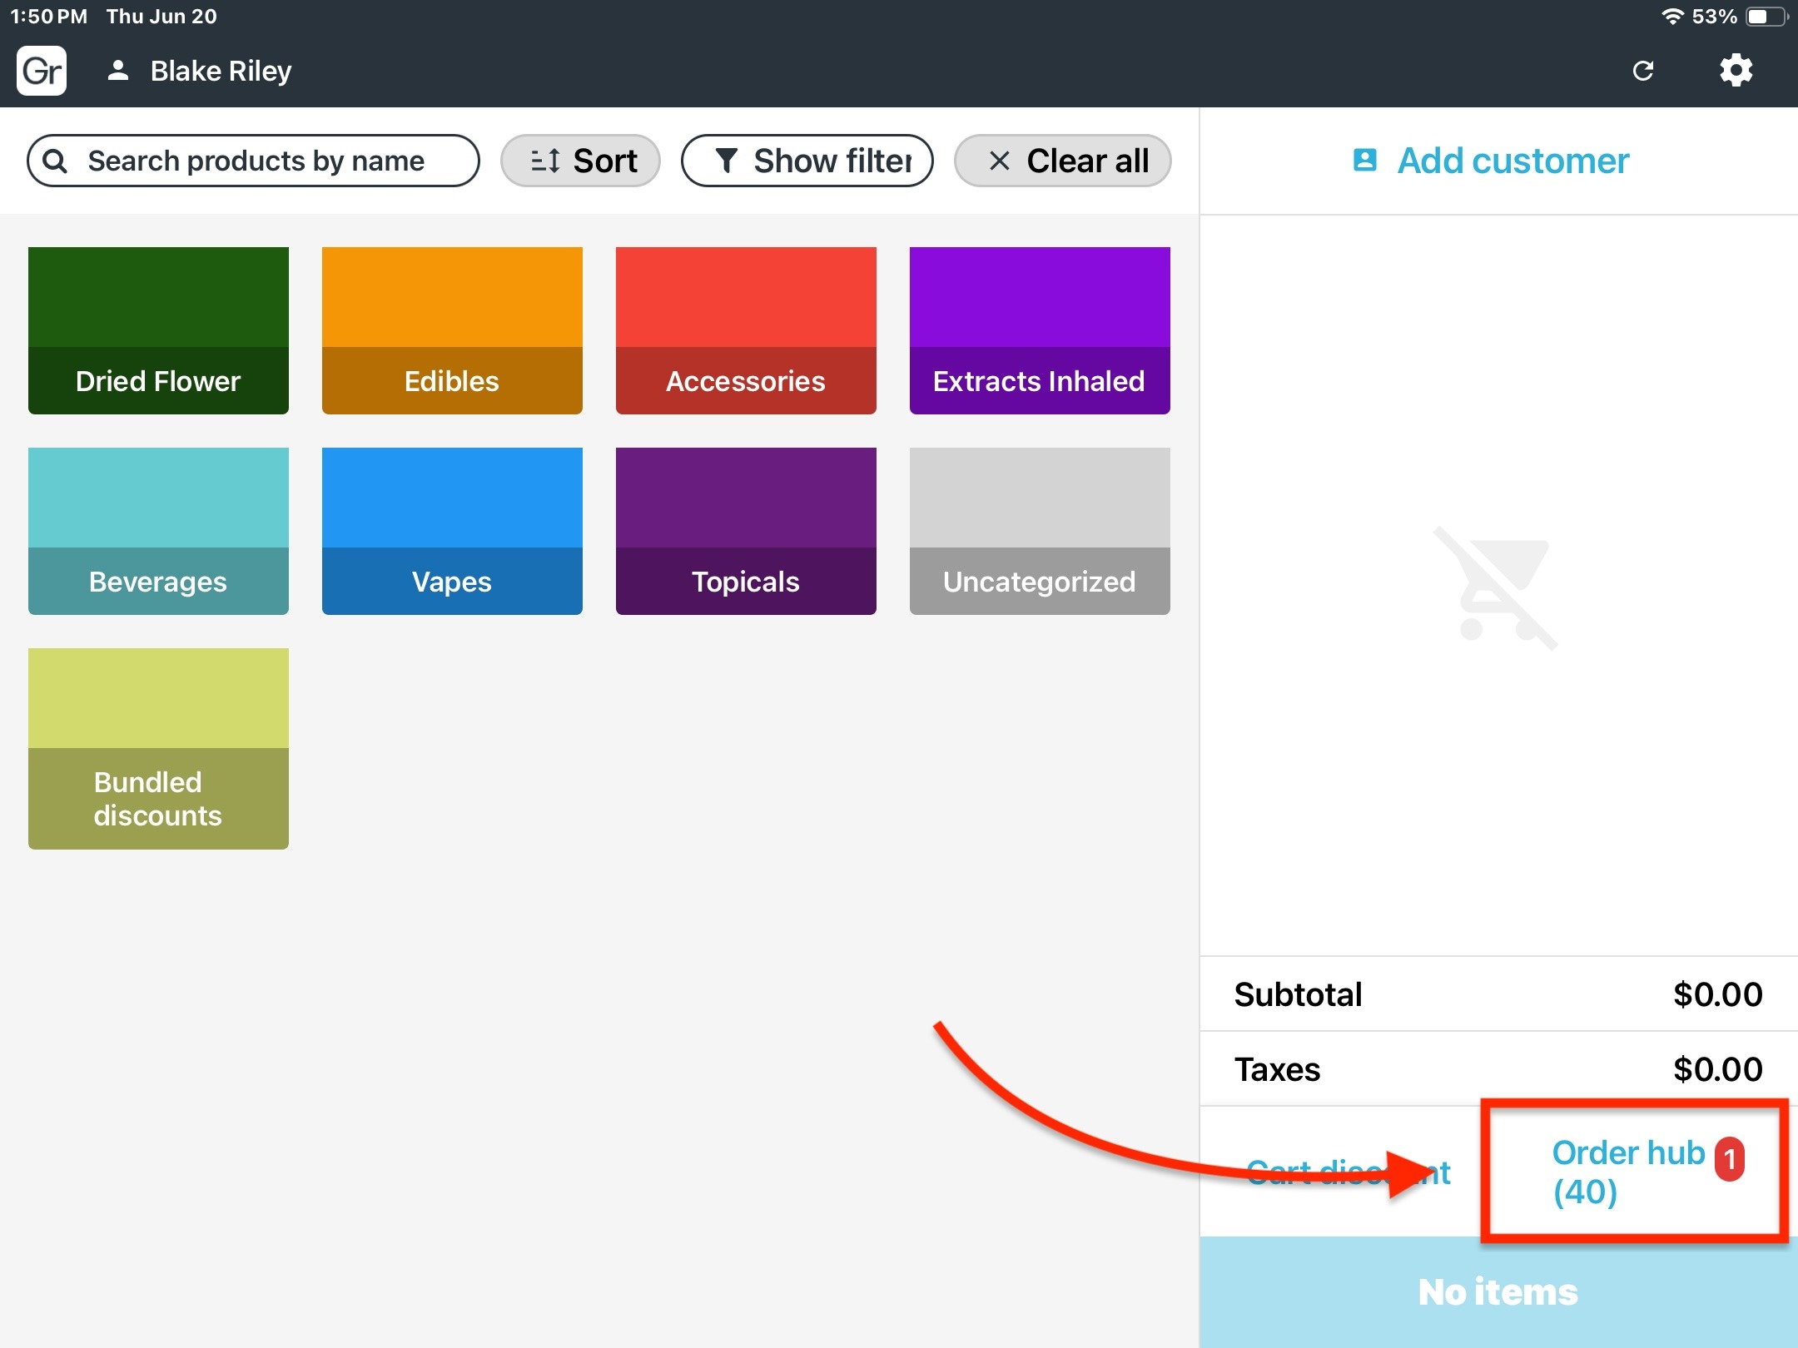Tap the refresh icon in header
This screenshot has width=1798, height=1348.
[x=1642, y=71]
